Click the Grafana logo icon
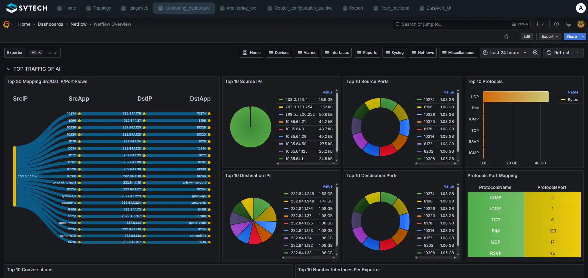This screenshot has width=588, height=278. click(x=6, y=24)
